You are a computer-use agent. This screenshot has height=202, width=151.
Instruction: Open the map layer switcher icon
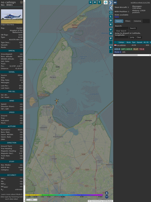[106, 2]
